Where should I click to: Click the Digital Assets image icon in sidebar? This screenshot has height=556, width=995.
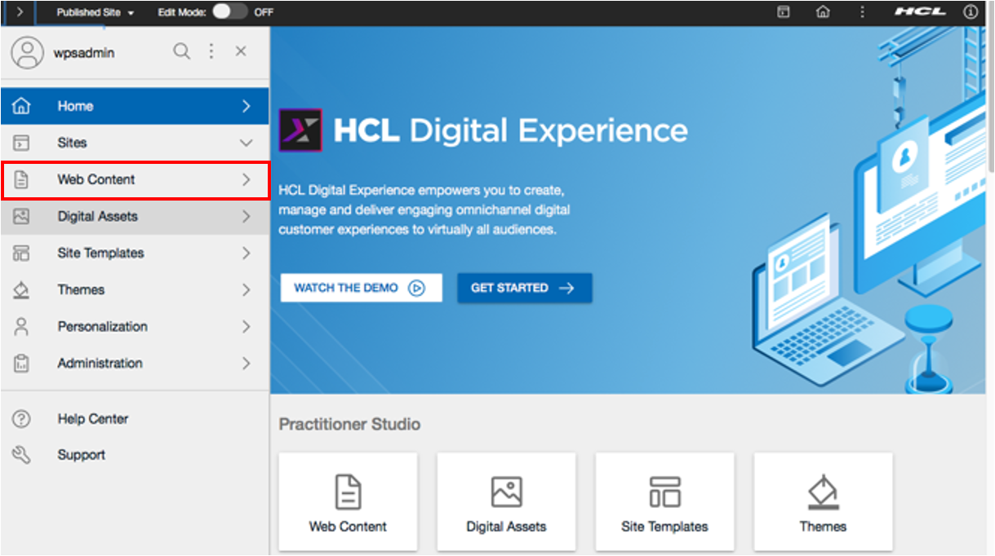tap(22, 217)
